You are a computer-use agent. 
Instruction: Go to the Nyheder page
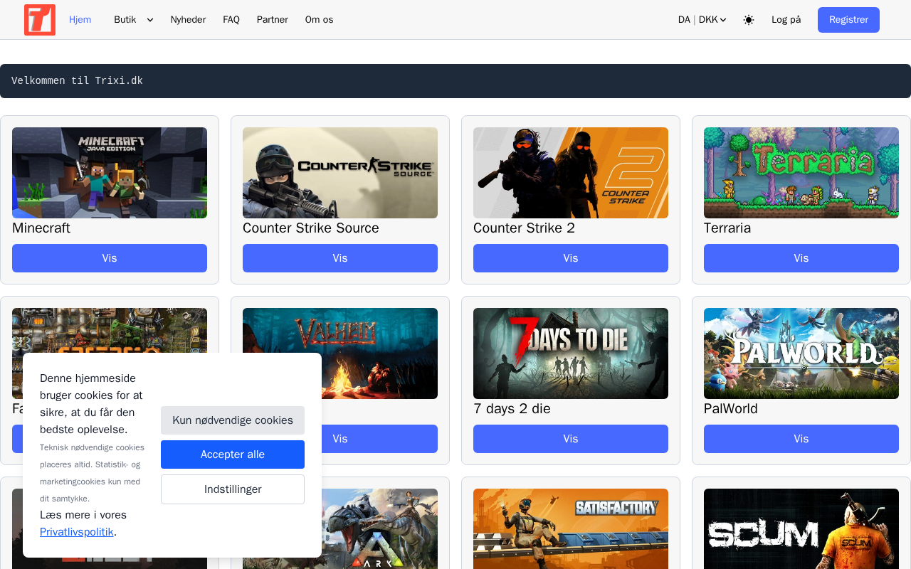pyautogui.click(x=188, y=20)
